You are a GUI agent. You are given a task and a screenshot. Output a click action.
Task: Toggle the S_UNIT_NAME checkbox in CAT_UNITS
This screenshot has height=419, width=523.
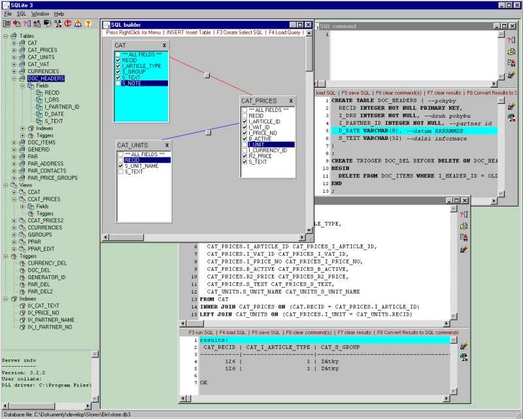[x=120, y=166]
